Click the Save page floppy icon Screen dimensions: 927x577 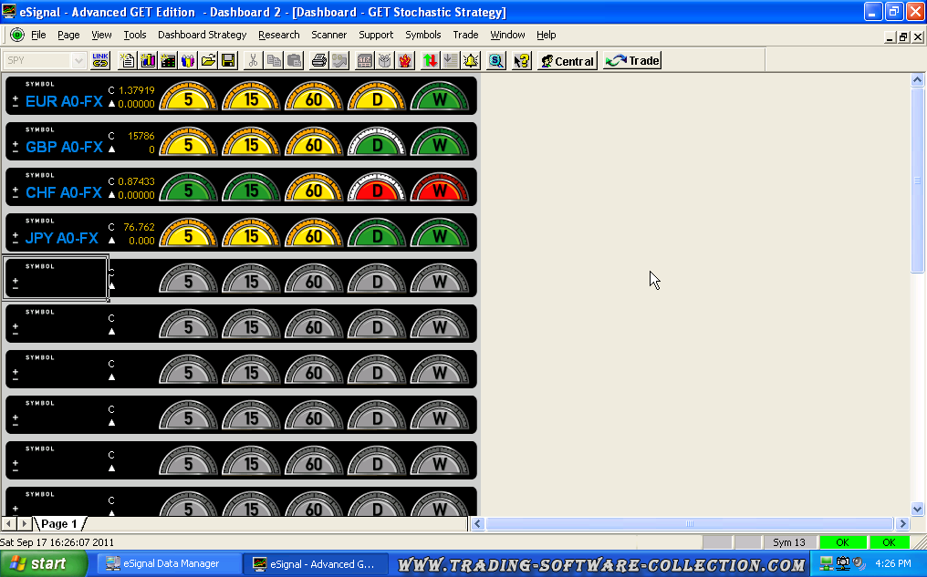point(228,61)
